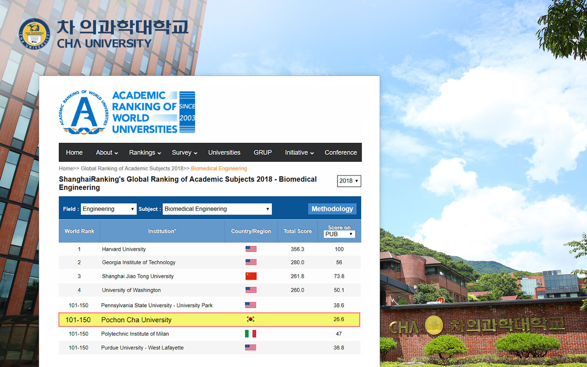The image size is (587, 367).
Task: Click Purdue University - West Lafayette name
Action: coord(142,348)
